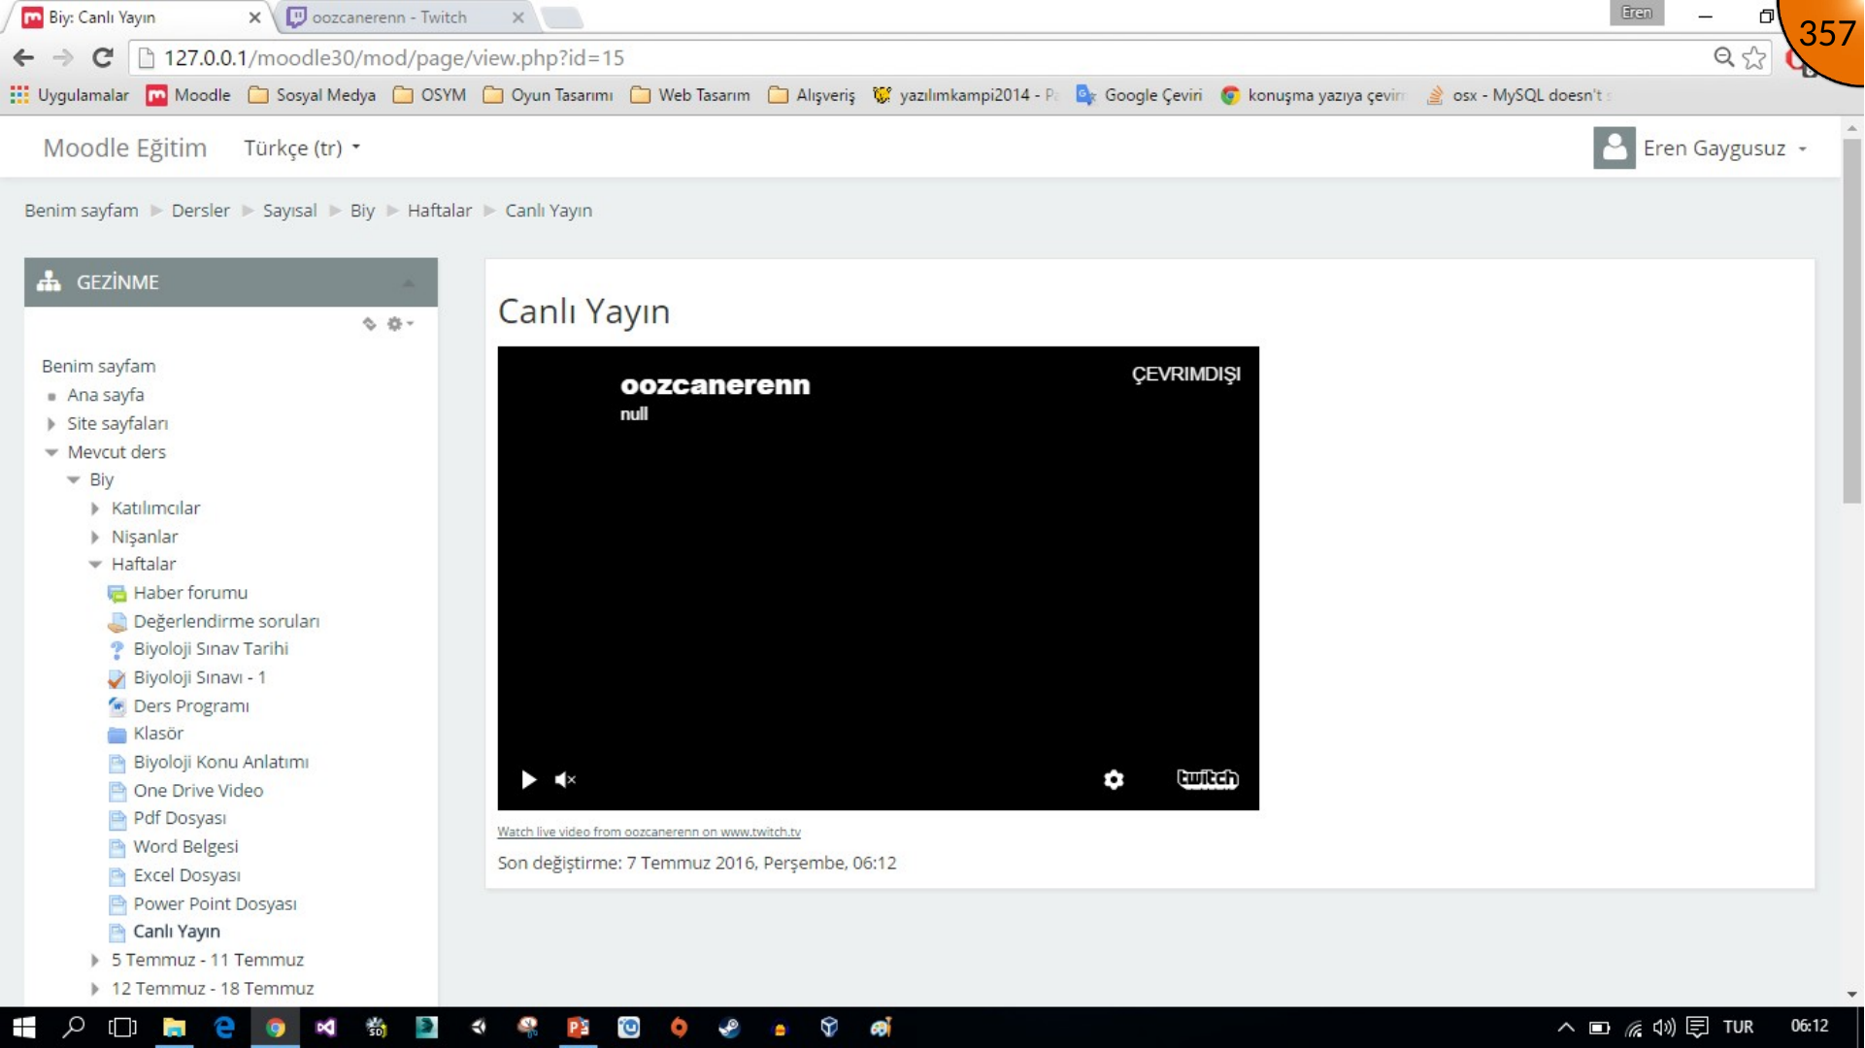Click the zoom magnifier in address bar
1865x1048 pixels.
pos(1723,57)
